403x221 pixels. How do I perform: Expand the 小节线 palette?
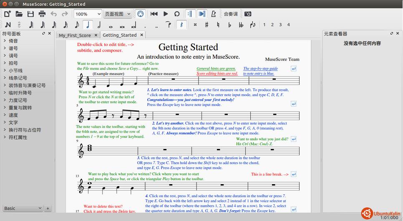(x=5, y=70)
